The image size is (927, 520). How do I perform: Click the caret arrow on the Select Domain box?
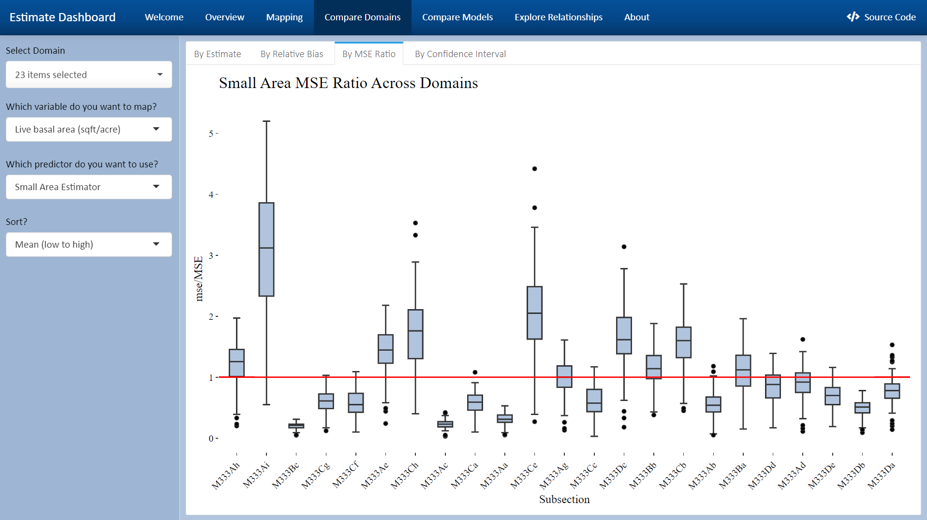point(160,74)
